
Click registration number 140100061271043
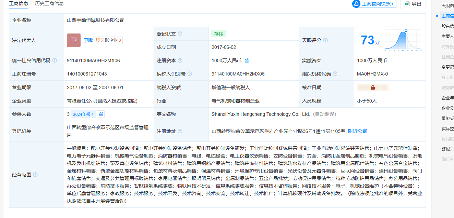pyautogui.click(x=87, y=74)
